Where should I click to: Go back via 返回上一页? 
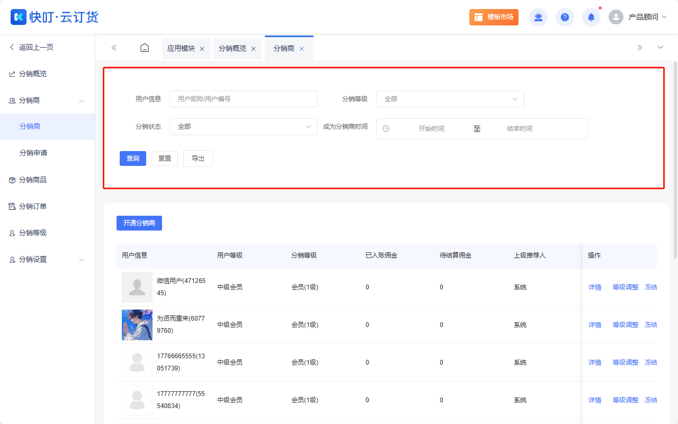36,47
